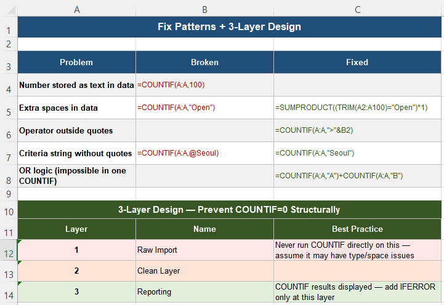
Task: Select the layer number 1 cell
Action: (x=77, y=250)
